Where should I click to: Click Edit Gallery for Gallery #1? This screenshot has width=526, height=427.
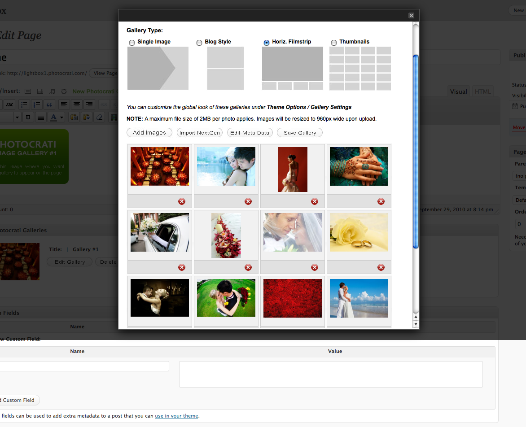pos(70,262)
